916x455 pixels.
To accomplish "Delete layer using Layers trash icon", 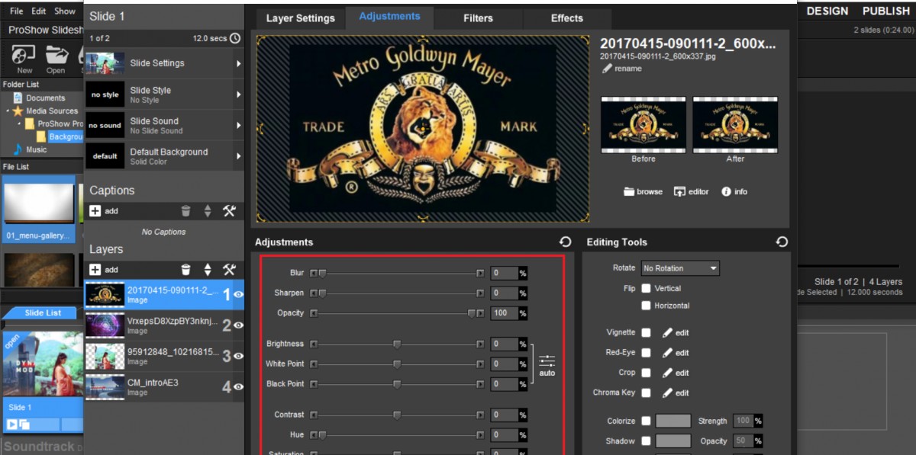I will point(185,270).
